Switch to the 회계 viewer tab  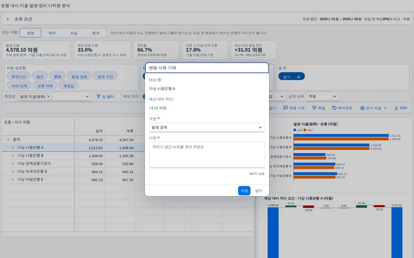click(x=96, y=33)
